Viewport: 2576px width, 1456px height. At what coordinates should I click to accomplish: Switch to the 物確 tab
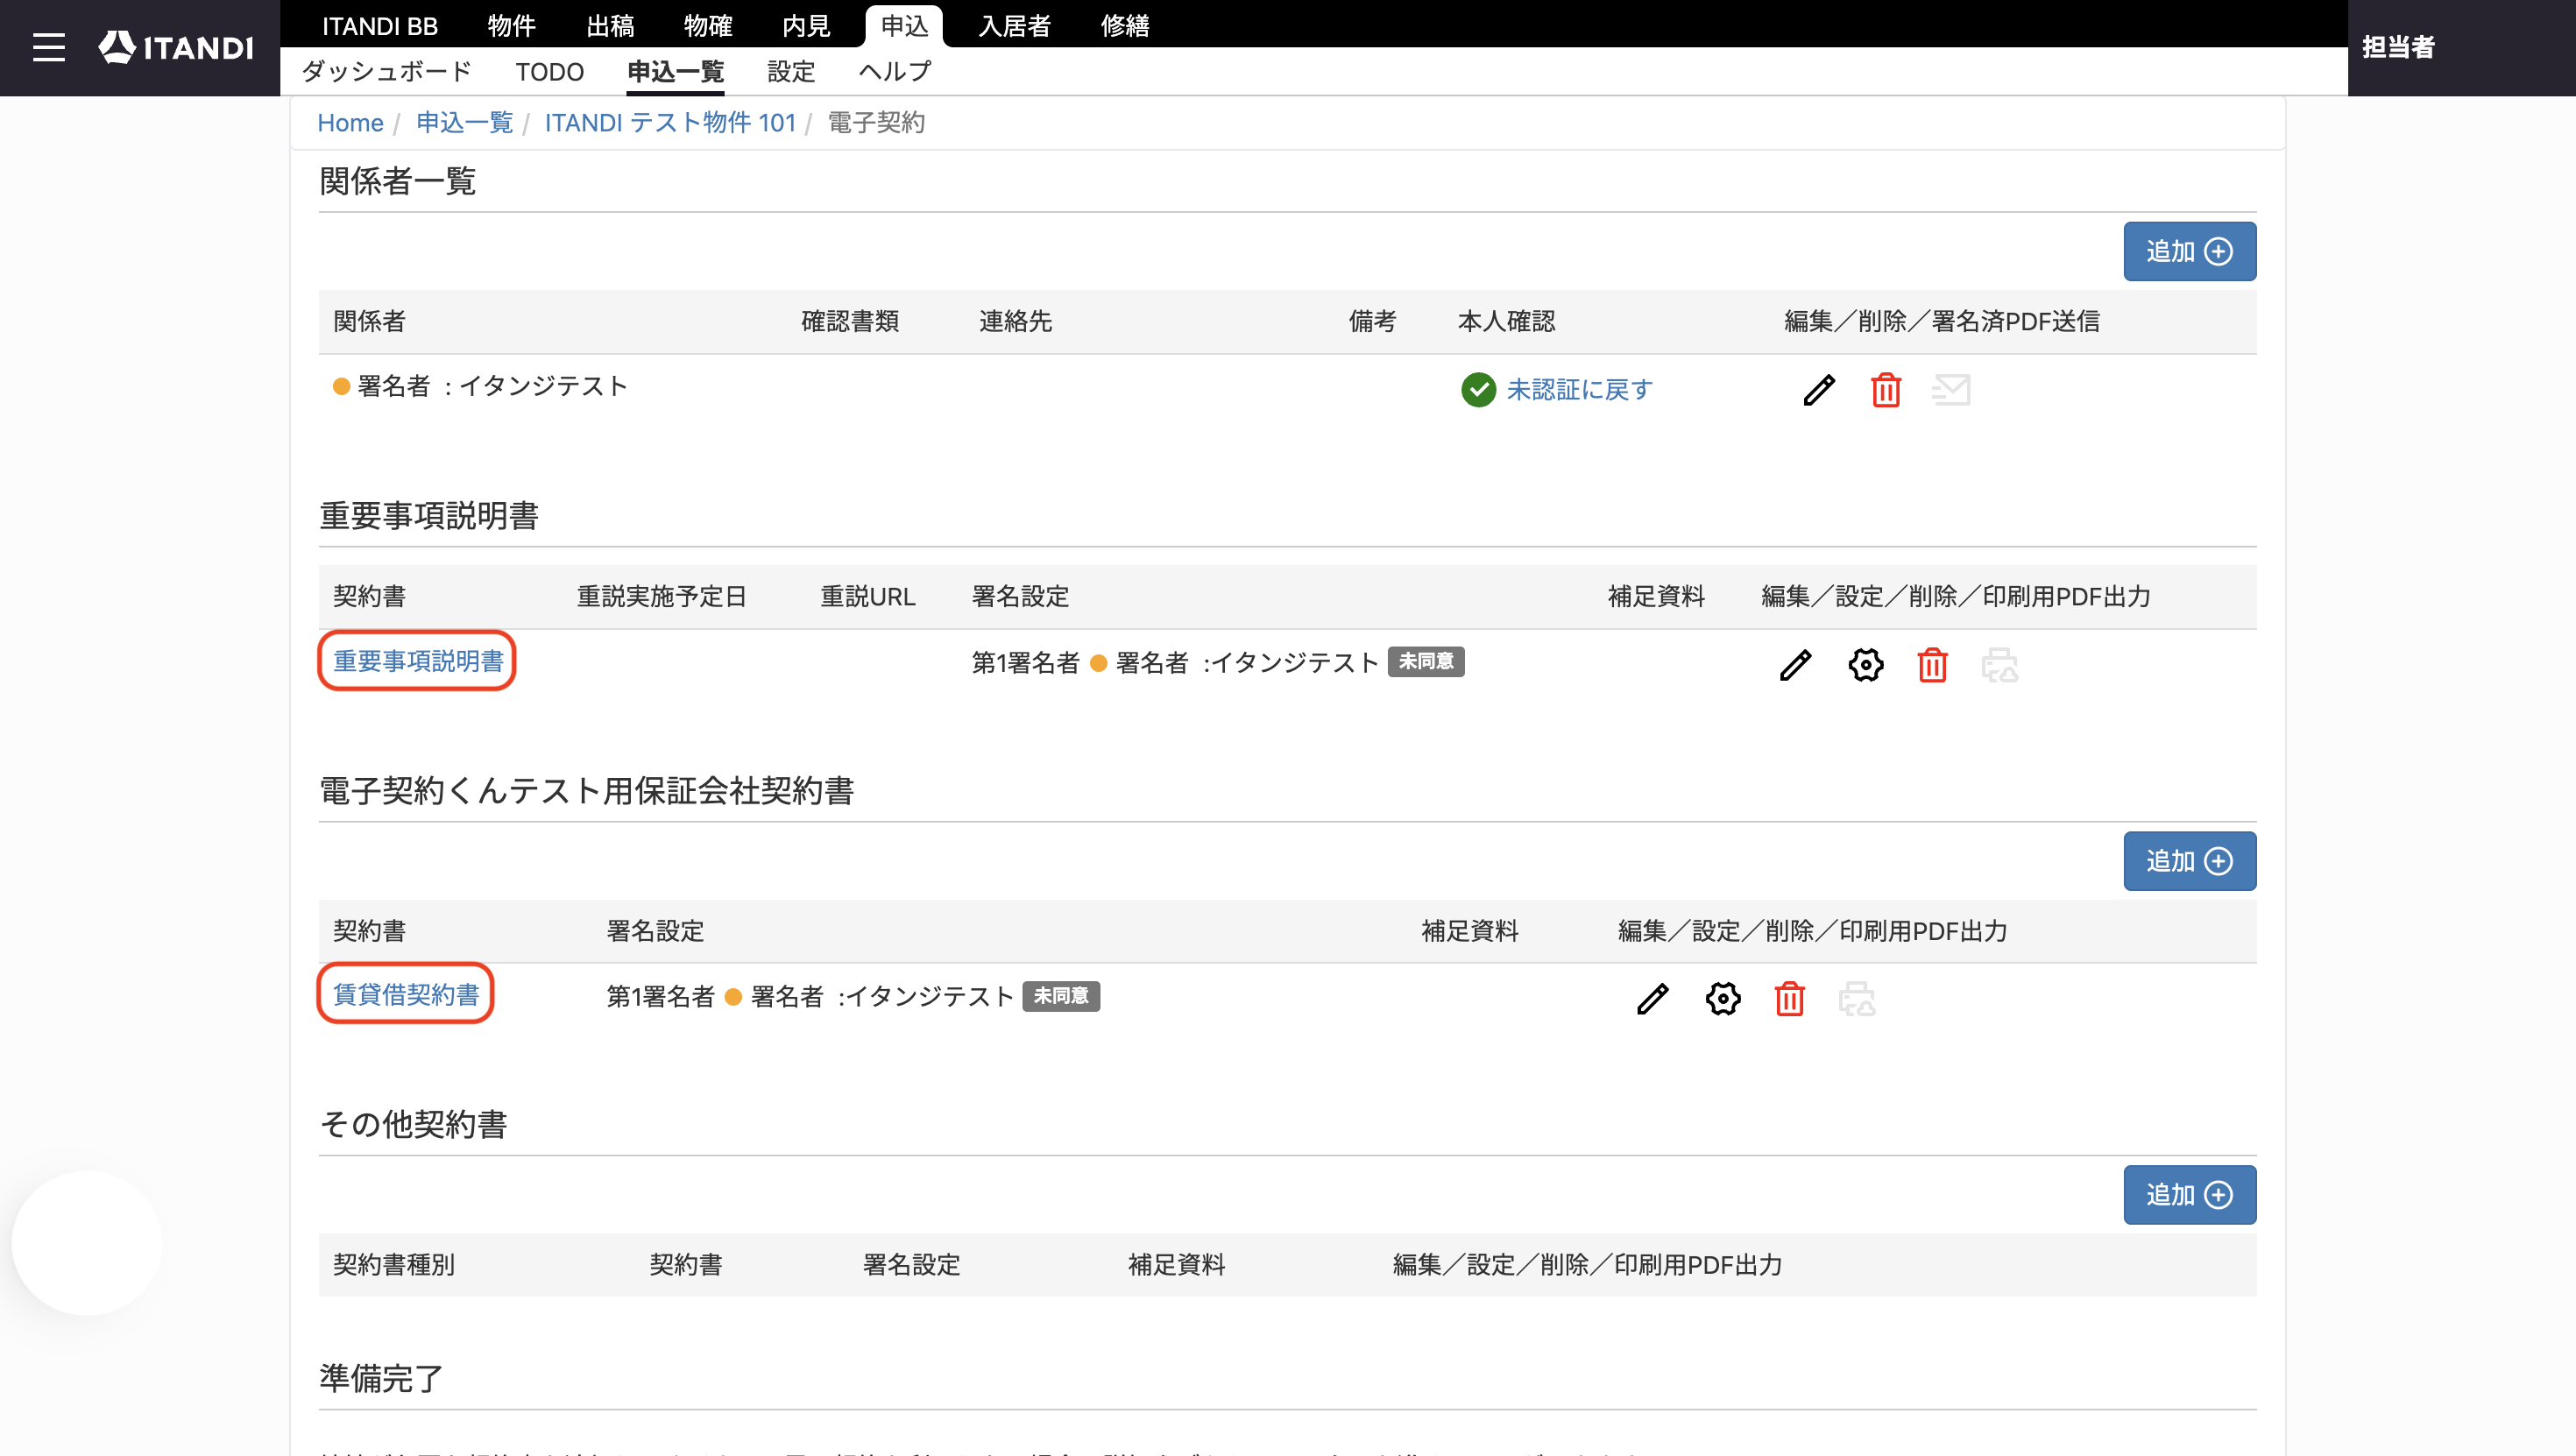click(708, 25)
